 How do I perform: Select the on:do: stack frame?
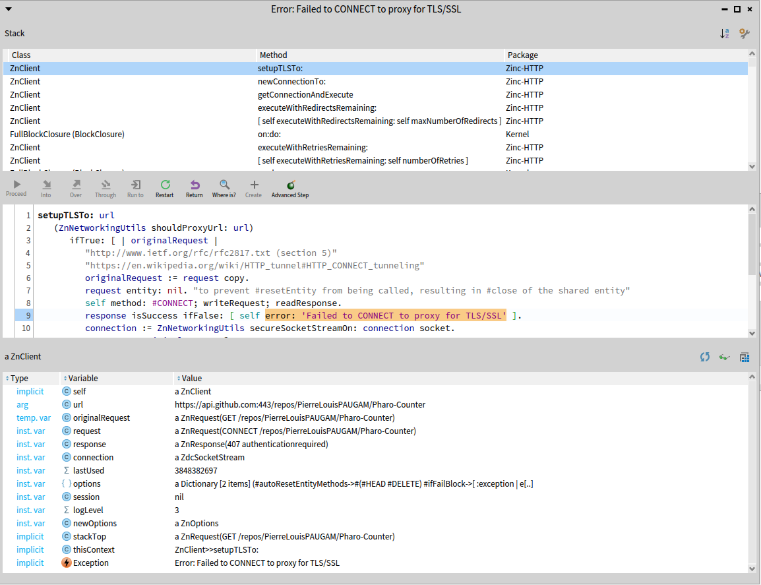tap(375, 134)
